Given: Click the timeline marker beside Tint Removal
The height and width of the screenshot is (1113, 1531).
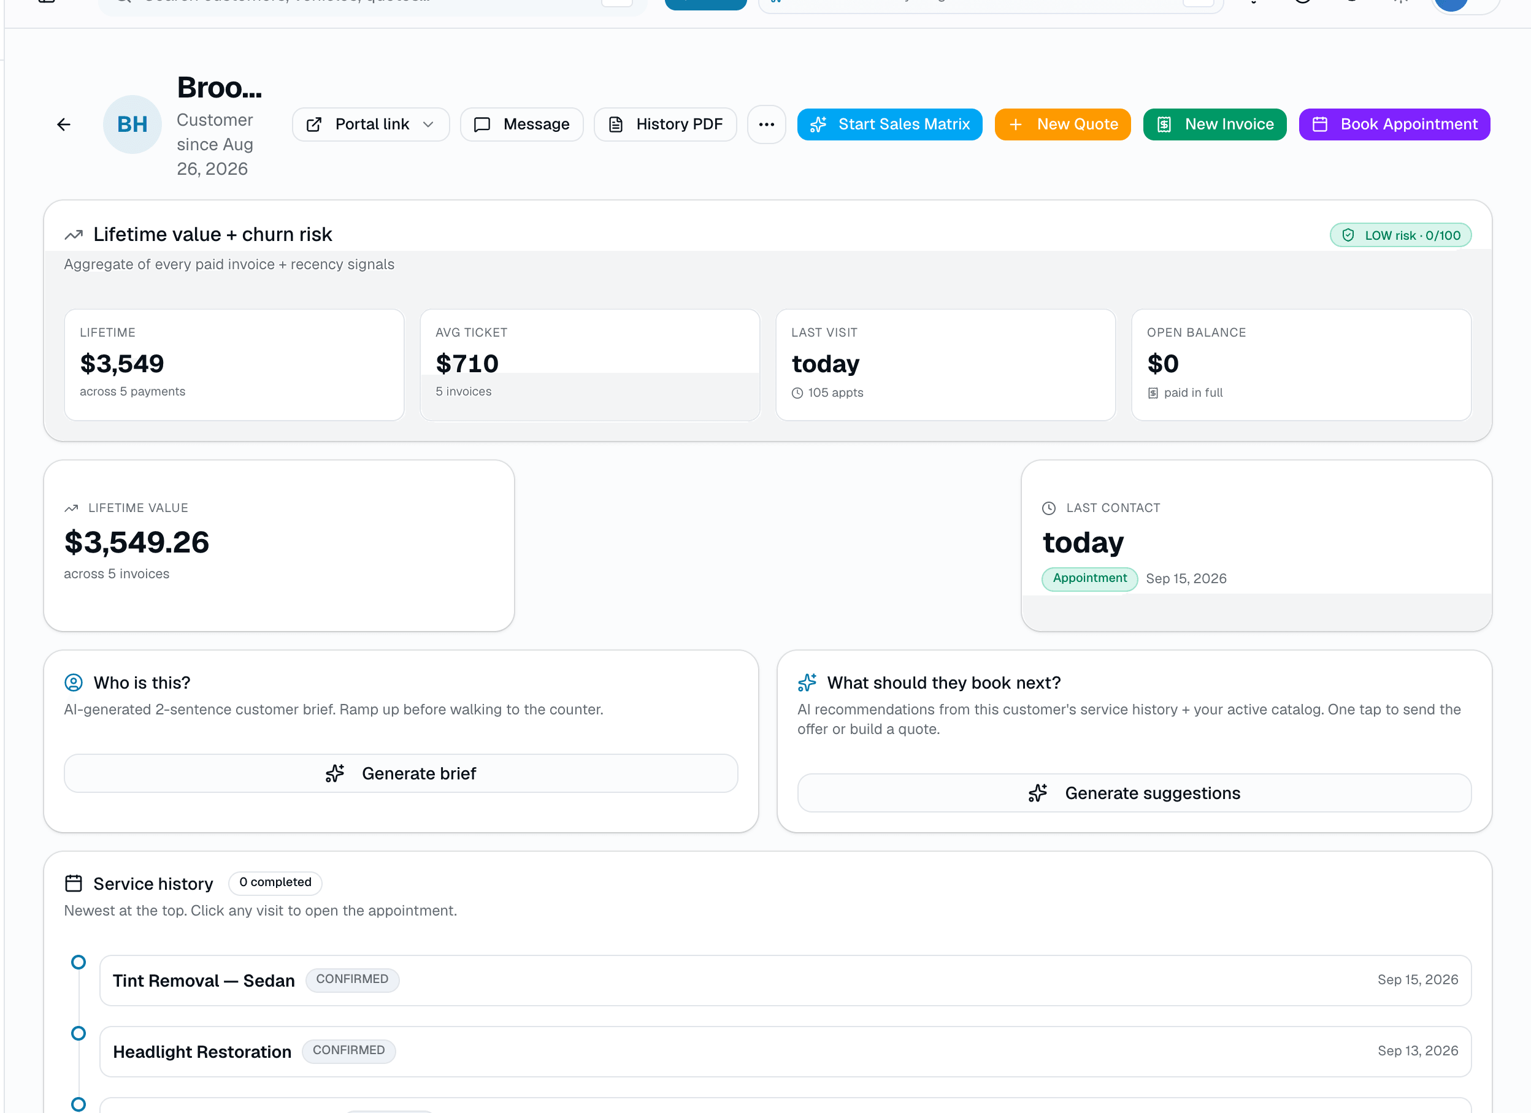Looking at the screenshot, I should 79,962.
